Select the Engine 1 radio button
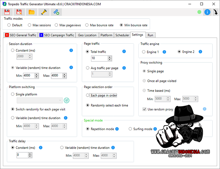The width and height of the screenshot is (220, 169). tap(144, 52)
